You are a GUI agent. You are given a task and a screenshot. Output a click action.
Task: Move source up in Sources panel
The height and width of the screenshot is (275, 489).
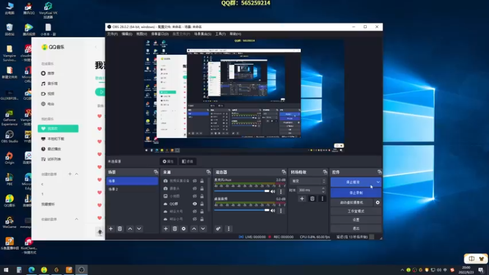[x=194, y=229]
